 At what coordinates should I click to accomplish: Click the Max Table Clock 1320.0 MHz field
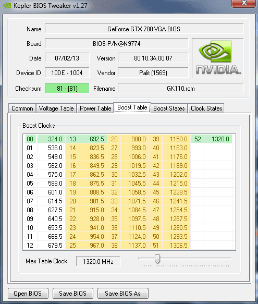(x=99, y=261)
